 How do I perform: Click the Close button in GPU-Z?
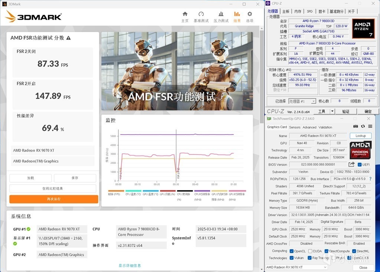pyautogui.click(x=363, y=268)
